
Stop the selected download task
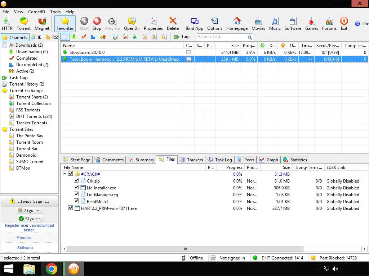tap(97, 24)
